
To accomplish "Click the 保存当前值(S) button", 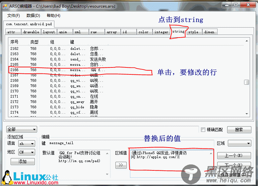I will (x=234, y=175).
